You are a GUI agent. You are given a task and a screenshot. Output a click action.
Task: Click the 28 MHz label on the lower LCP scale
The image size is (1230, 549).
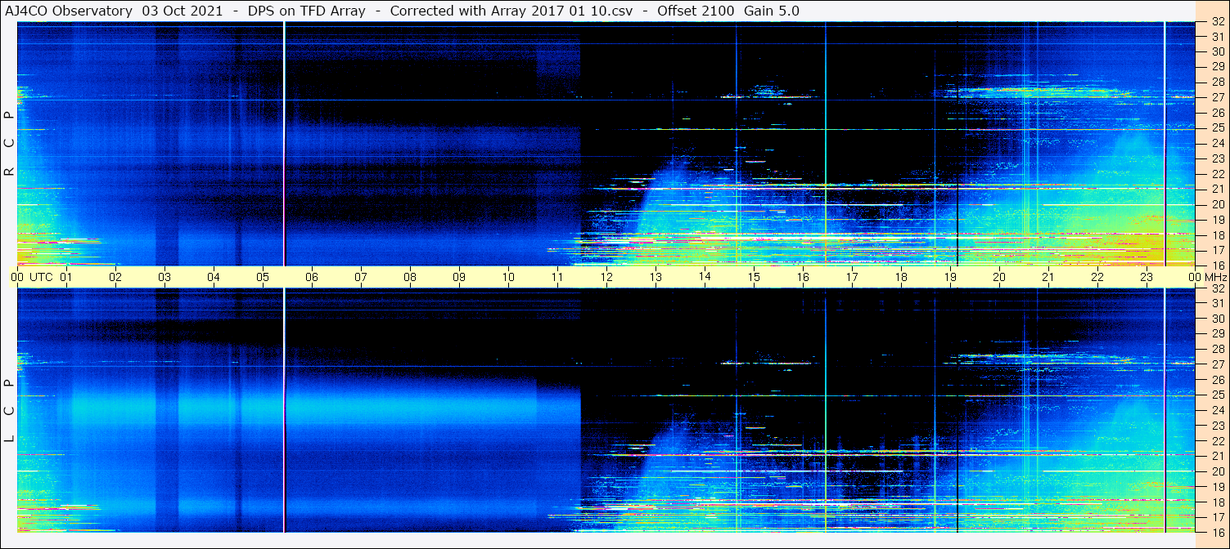(1217, 350)
